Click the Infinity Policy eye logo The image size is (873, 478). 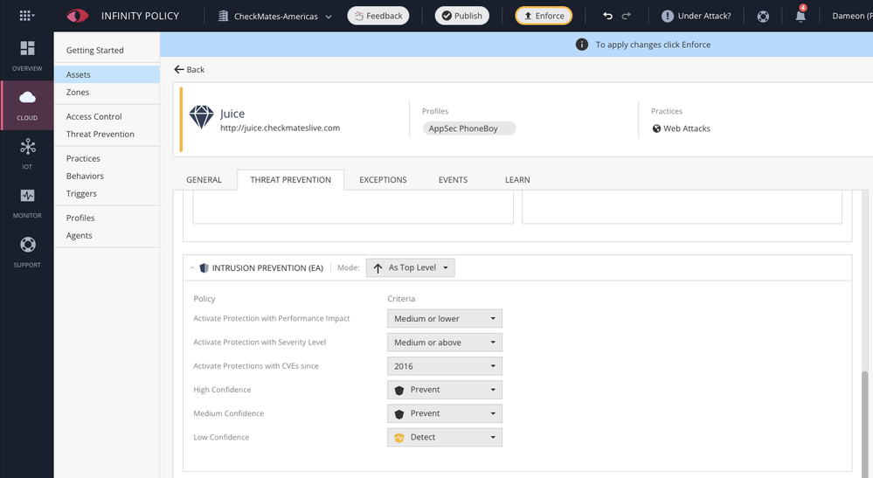(x=78, y=16)
